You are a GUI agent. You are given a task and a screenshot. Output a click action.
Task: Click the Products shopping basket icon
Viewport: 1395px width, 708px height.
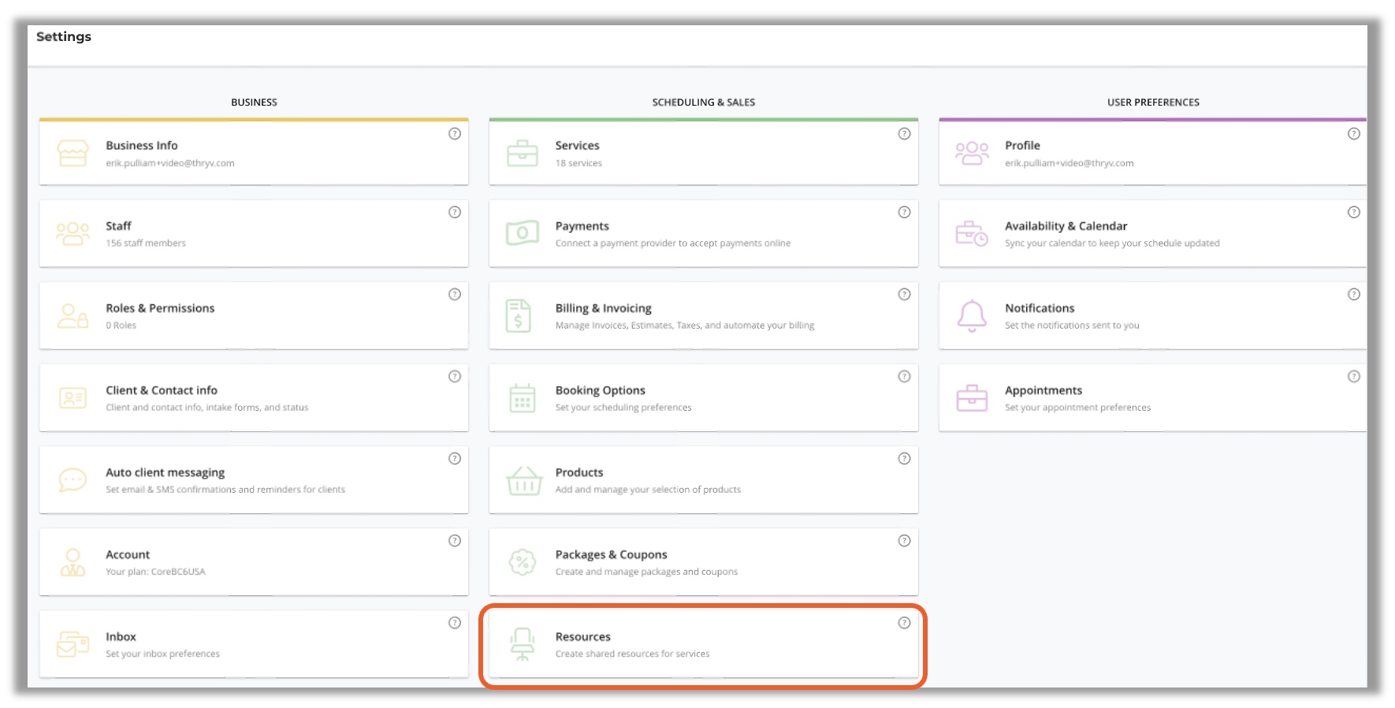click(523, 480)
